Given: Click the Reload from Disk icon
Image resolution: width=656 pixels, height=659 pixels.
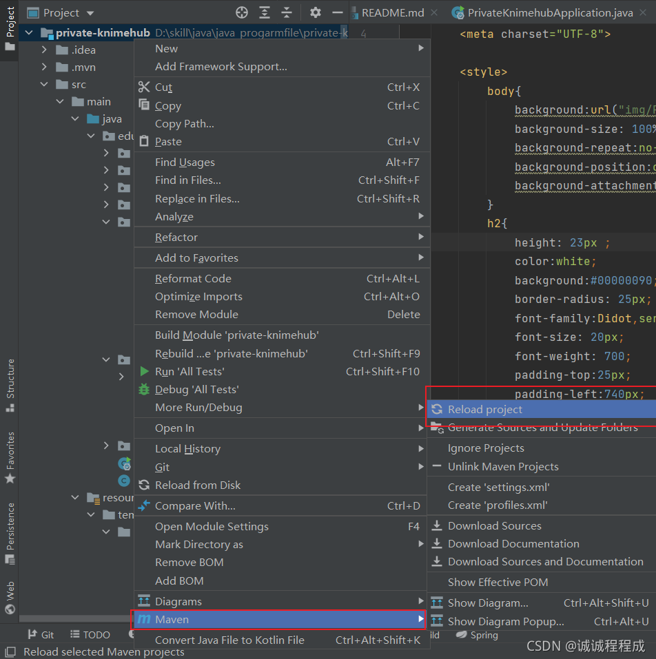Looking at the screenshot, I should coord(145,485).
